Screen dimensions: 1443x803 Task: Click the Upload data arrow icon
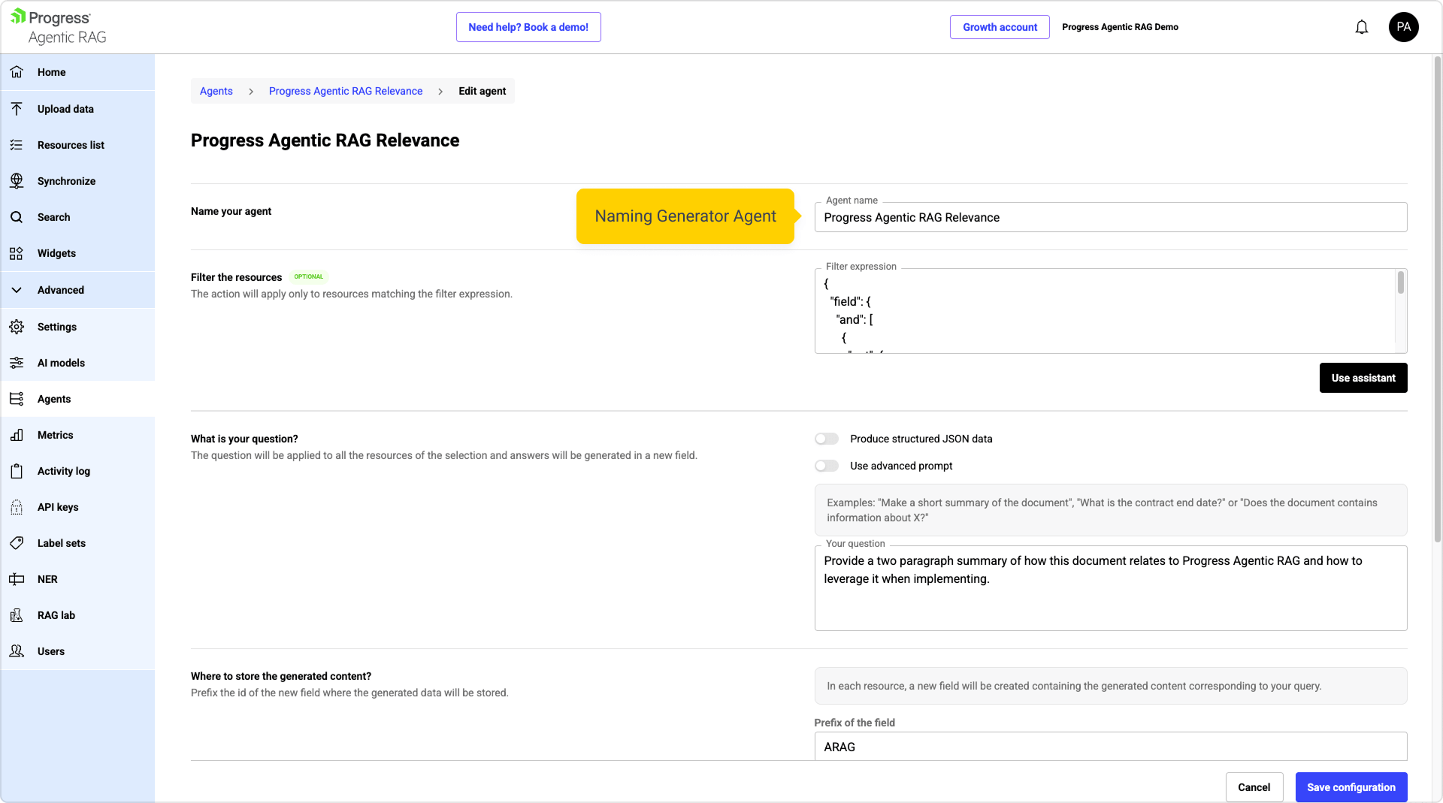point(17,109)
